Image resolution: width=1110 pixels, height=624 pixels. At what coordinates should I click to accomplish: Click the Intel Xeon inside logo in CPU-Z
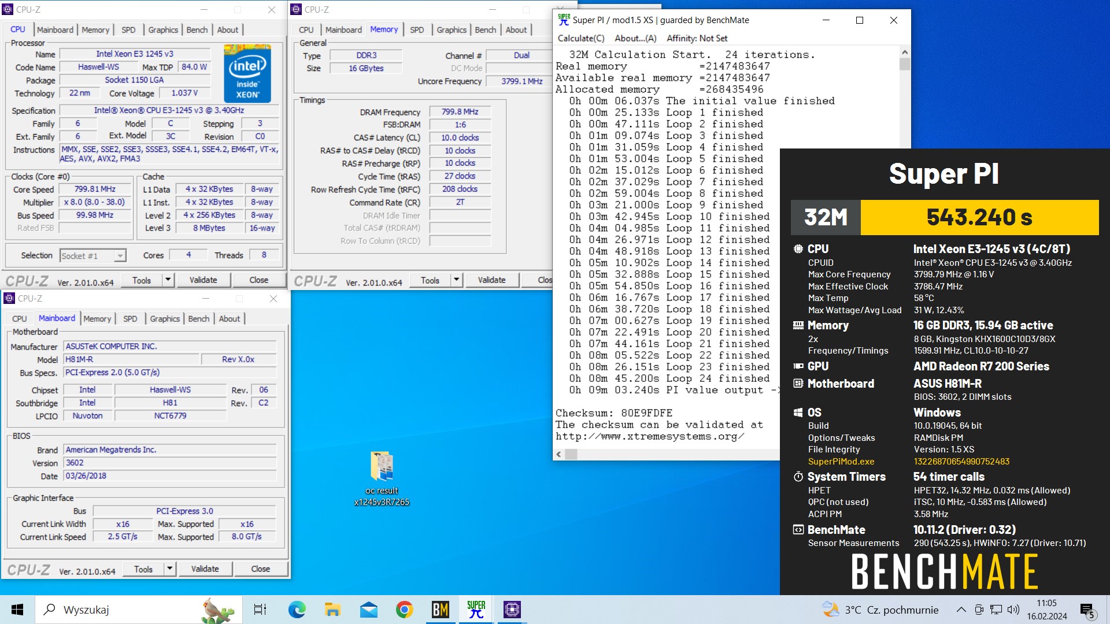pos(247,73)
